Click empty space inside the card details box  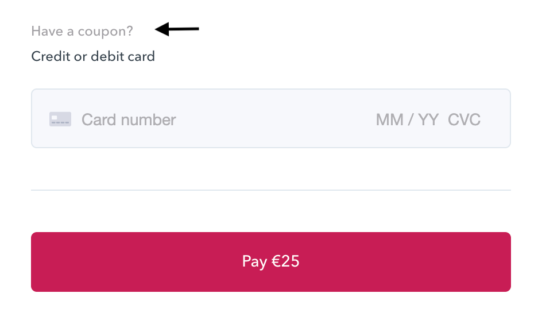pos(276,119)
